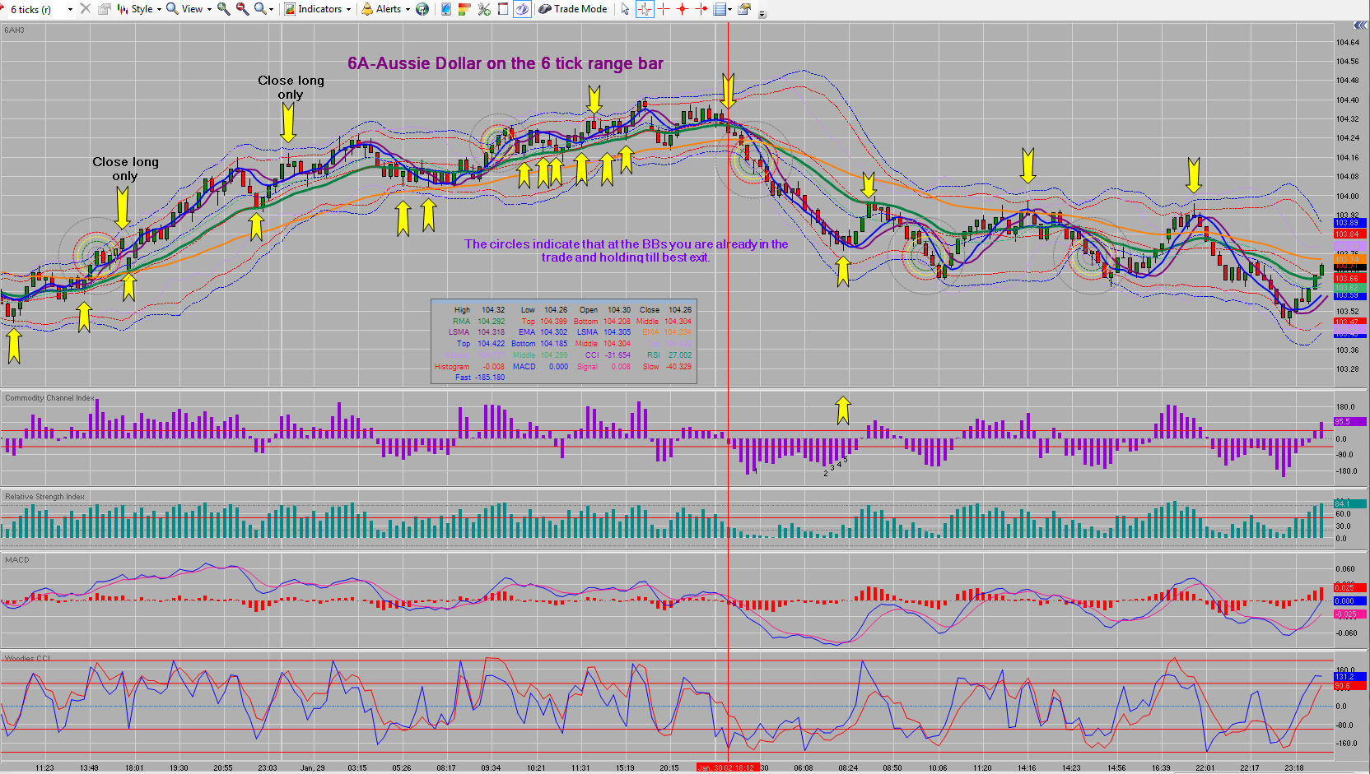
Task: Expand the Alerts dropdown arrow
Action: pos(408,10)
